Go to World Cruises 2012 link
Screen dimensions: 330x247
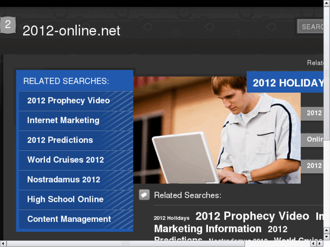pyautogui.click(x=76, y=160)
